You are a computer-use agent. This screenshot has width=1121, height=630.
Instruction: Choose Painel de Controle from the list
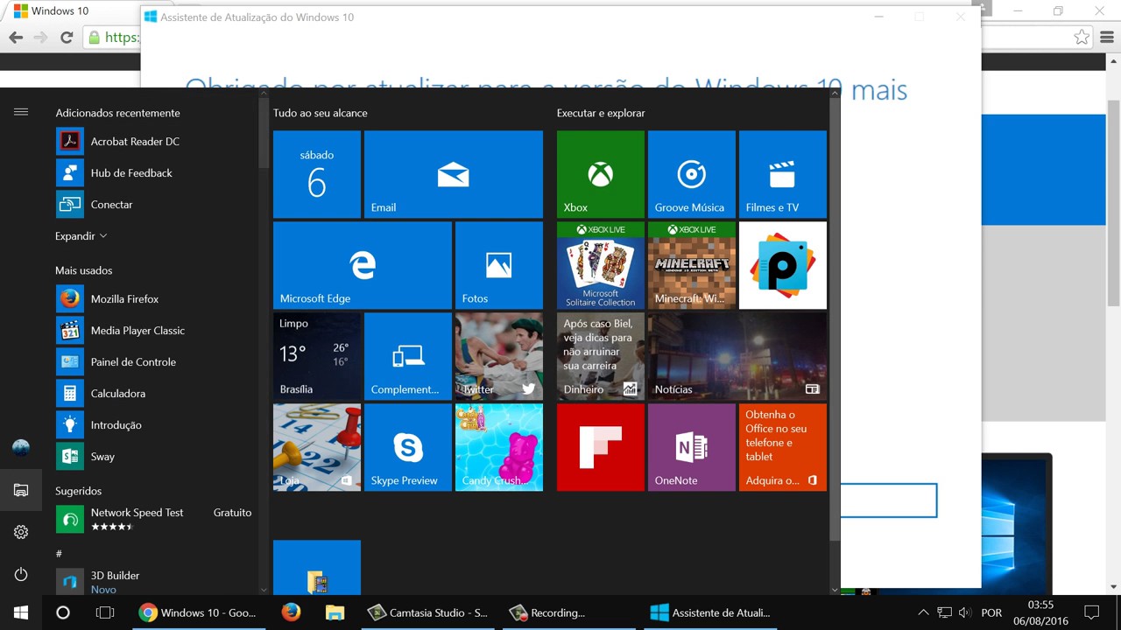click(133, 362)
